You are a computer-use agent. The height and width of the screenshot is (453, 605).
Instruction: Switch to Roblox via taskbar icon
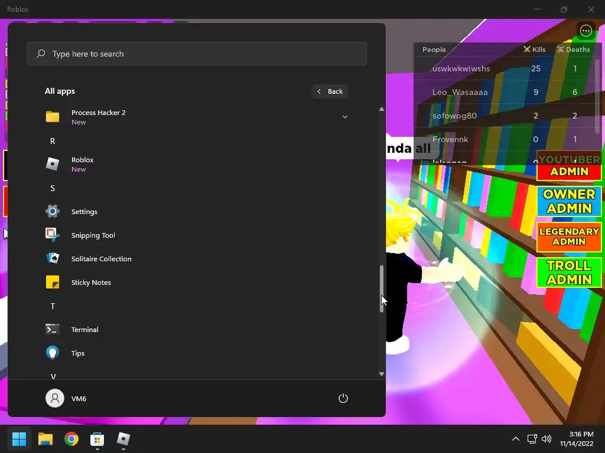pos(123,439)
